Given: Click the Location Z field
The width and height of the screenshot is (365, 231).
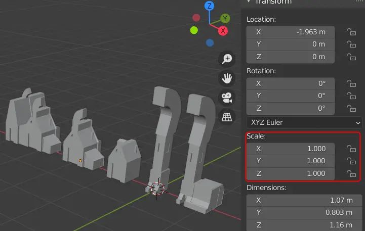Looking at the screenshot, I should pyautogui.click(x=291, y=57).
